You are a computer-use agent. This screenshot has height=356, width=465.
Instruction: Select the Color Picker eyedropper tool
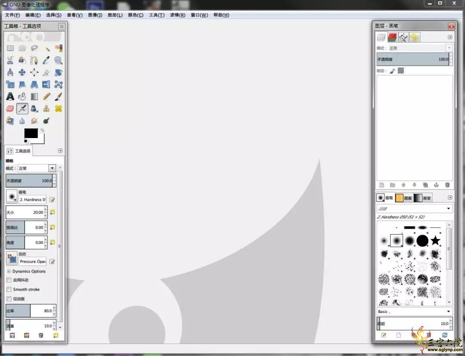(x=46, y=61)
